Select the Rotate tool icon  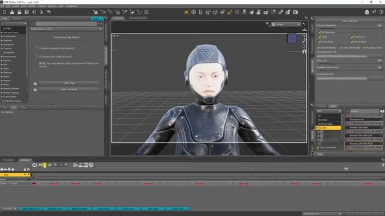(x=215, y=12)
